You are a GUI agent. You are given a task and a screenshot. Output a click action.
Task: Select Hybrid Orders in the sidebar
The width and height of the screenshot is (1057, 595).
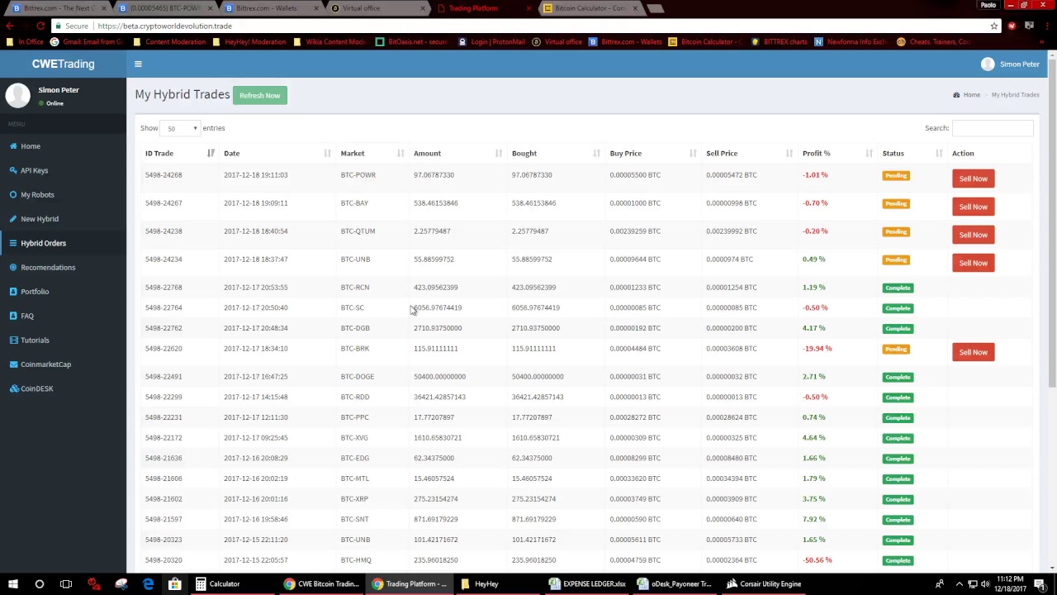click(43, 243)
